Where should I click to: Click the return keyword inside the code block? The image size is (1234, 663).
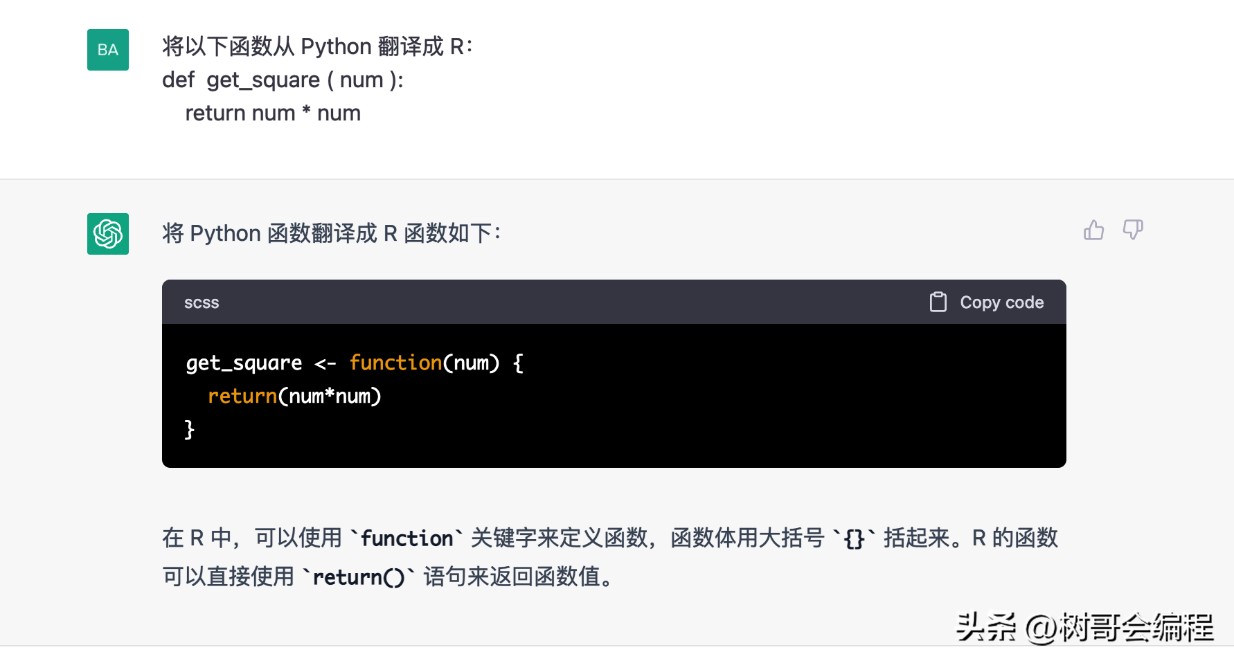pos(241,396)
